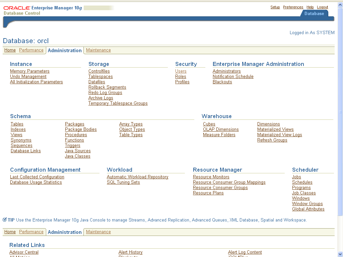Open the Datafiles link
This screenshot has width=343, height=257.
click(x=97, y=82)
